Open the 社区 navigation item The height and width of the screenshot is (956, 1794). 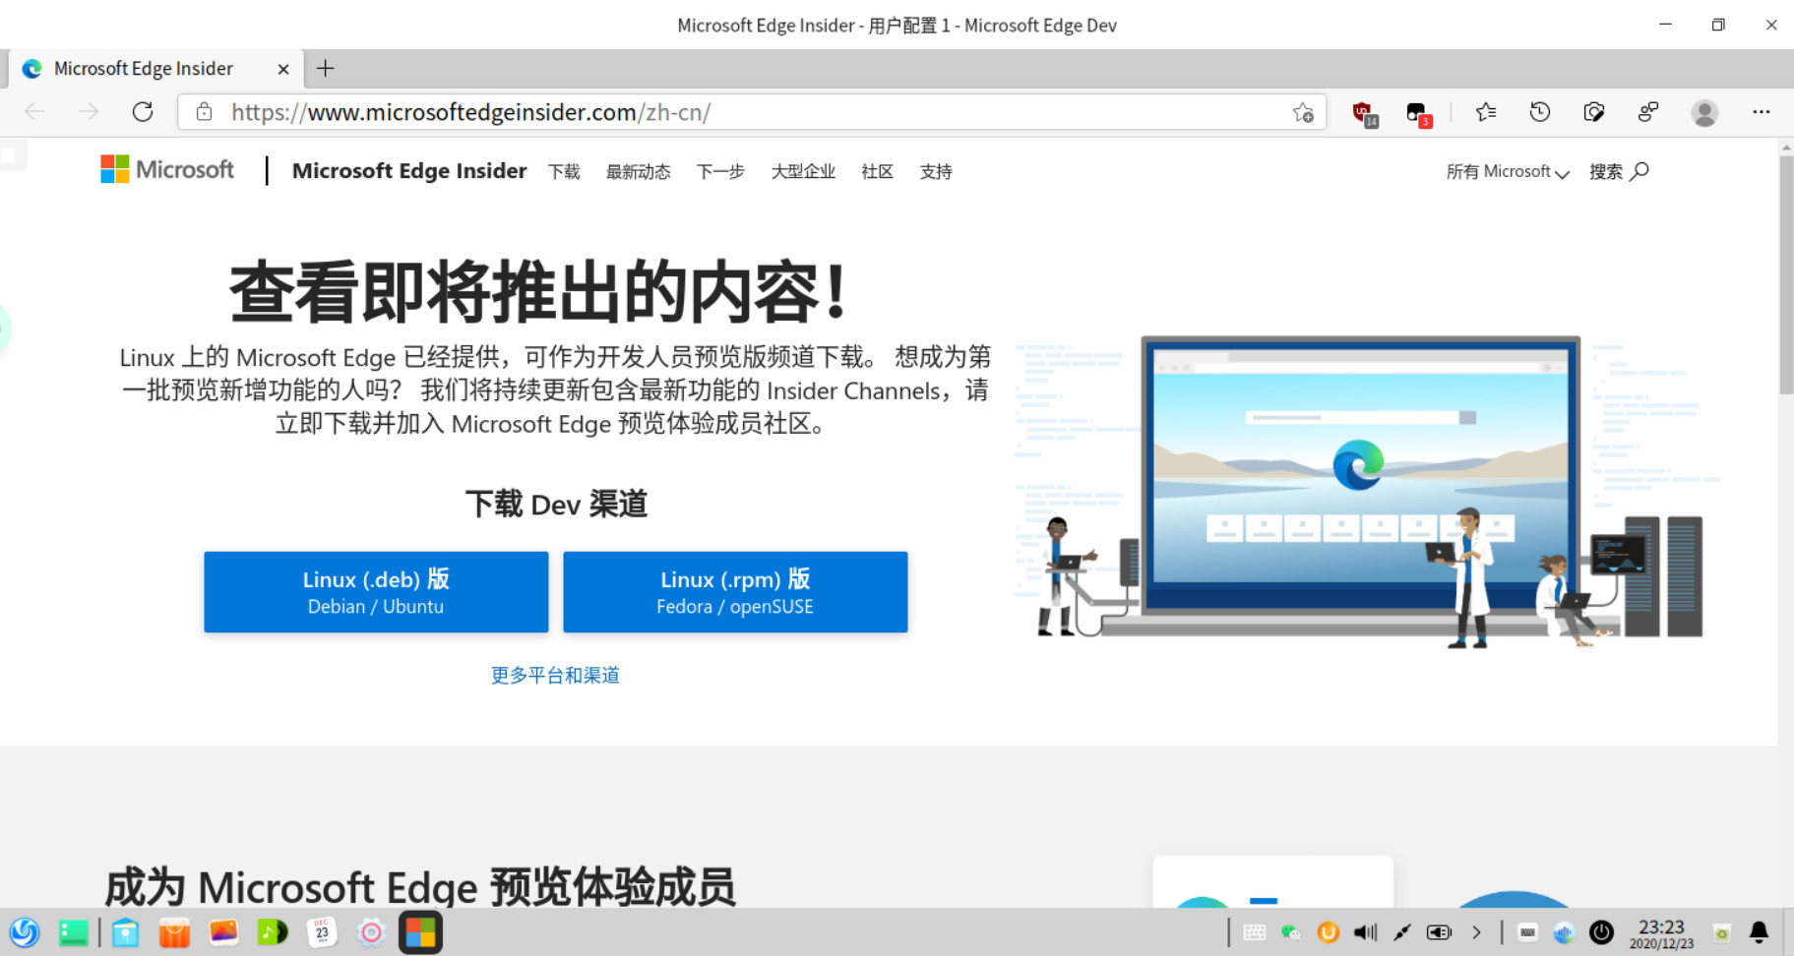click(877, 172)
